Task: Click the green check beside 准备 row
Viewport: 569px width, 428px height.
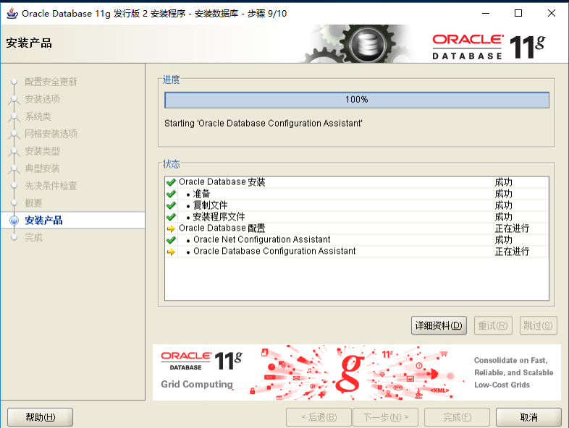Action: [171, 194]
